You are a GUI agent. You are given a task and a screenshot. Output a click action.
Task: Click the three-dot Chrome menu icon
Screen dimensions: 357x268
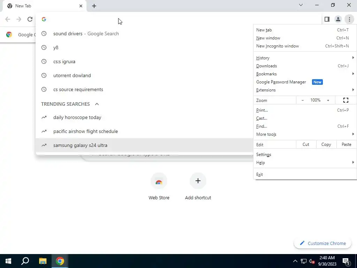(x=349, y=19)
